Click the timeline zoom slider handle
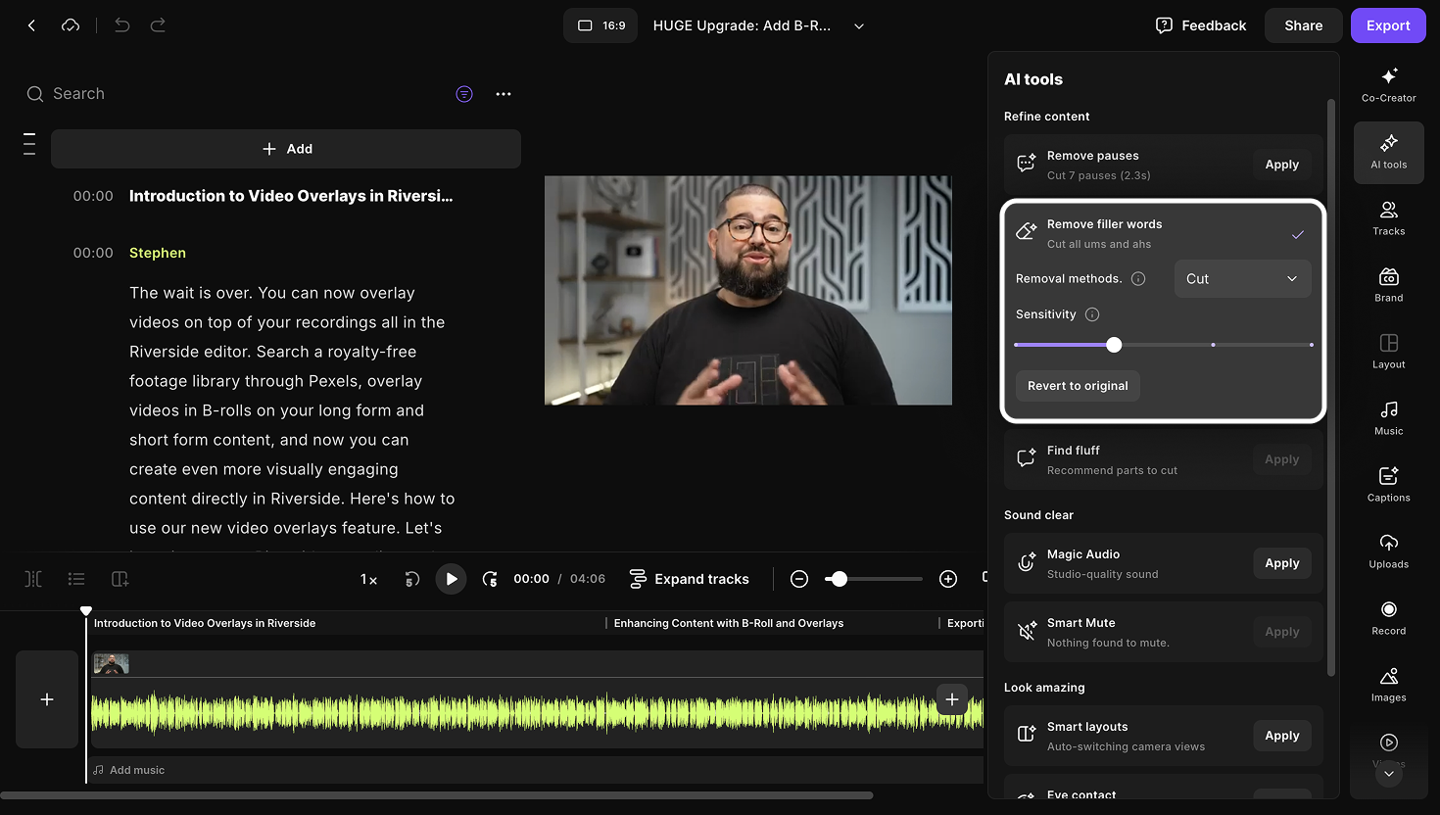Screen dimensions: 1440x815 coord(839,579)
